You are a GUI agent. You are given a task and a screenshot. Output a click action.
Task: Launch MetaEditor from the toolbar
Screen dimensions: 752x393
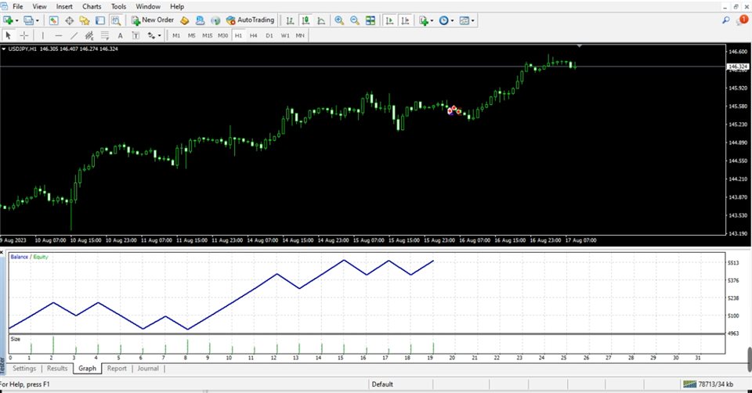tap(185, 20)
